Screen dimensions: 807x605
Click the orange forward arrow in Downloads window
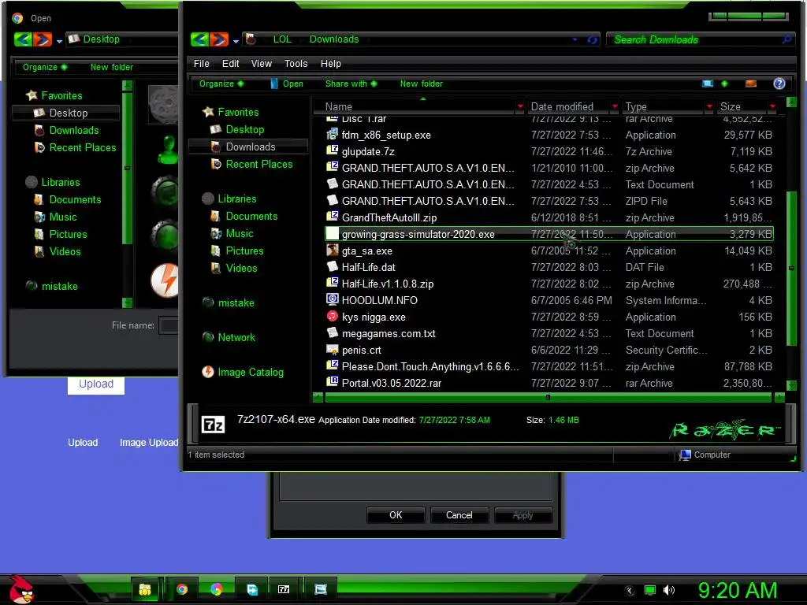tap(219, 39)
